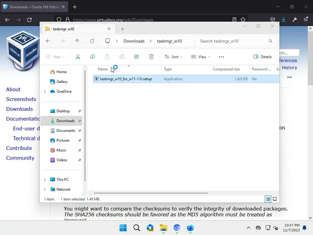The image size is (313, 235).
Task: Close the taskmgr_w10 Explorer tab
Action: pyautogui.click(x=109, y=29)
